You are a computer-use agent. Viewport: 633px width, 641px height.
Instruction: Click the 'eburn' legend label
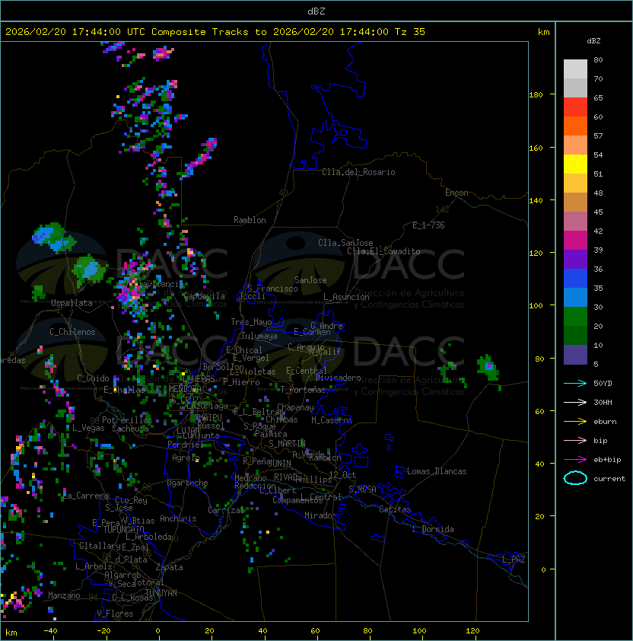pyautogui.click(x=605, y=422)
